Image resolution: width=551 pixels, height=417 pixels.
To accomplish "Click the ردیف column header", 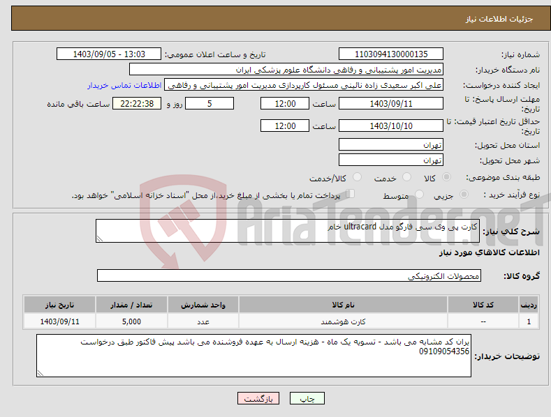I will (x=529, y=305).
